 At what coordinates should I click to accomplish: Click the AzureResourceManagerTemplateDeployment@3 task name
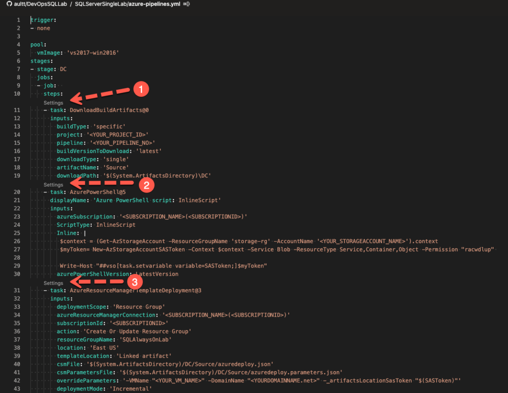click(135, 290)
